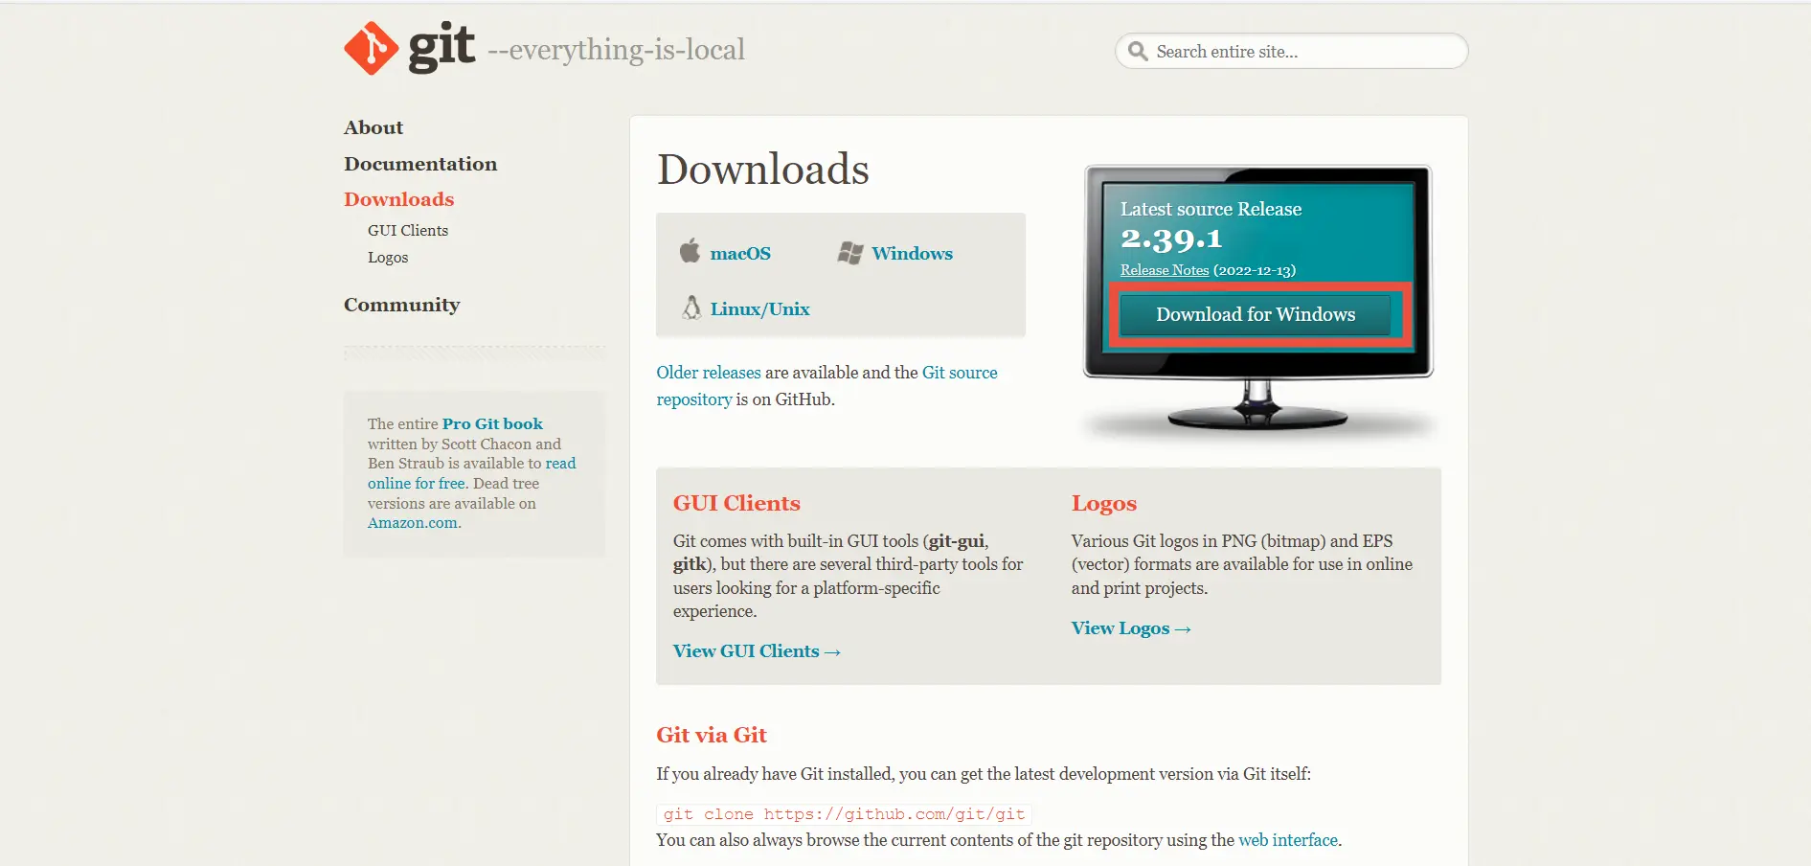The width and height of the screenshot is (1811, 866).
Task: Select Downloads in the sidebar
Action: pos(399,199)
